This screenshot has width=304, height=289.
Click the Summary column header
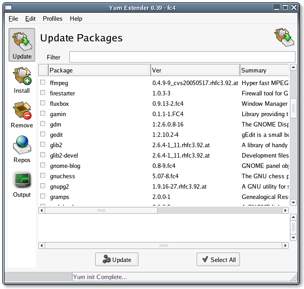264,70
